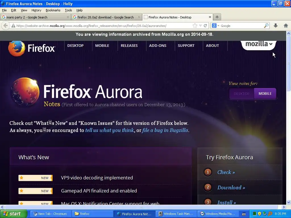Close the Firefox Aurora Notes tab
This screenshot has height=218, width=291.
(x=210, y=17)
